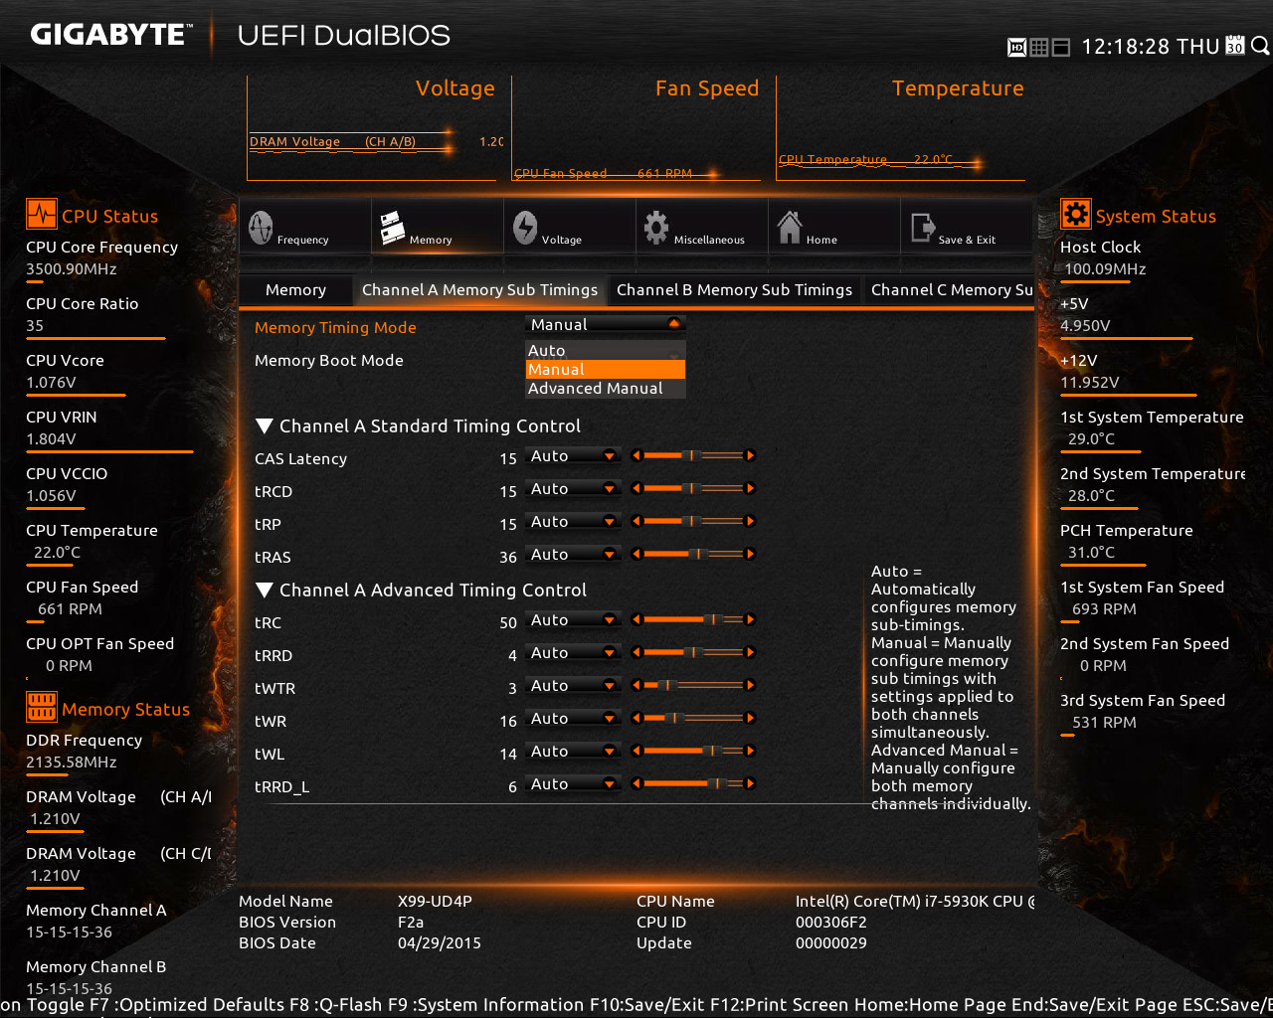Click the DDR Frequency 2135.58MHz value

(x=72, y=762)
